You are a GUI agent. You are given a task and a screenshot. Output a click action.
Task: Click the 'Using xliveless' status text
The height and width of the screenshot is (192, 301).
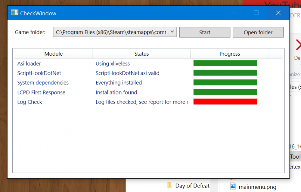(x=113, y=63)
